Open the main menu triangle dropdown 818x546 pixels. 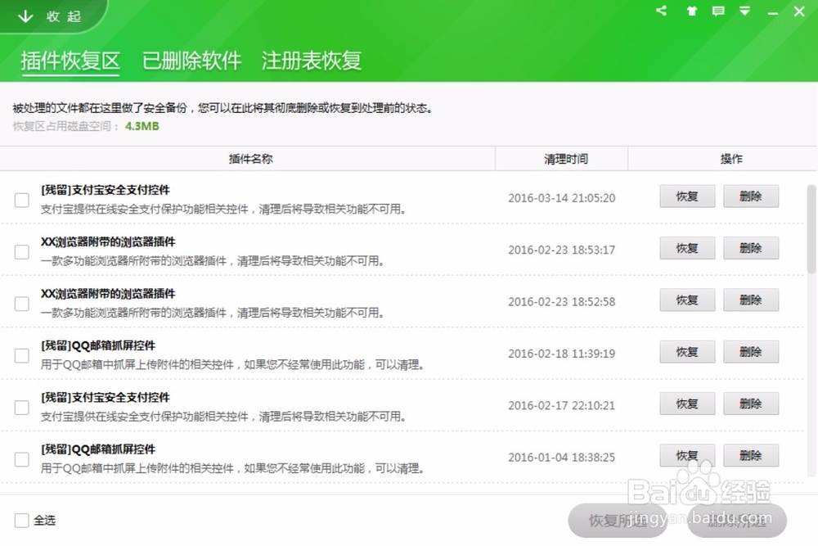point(744,11)
